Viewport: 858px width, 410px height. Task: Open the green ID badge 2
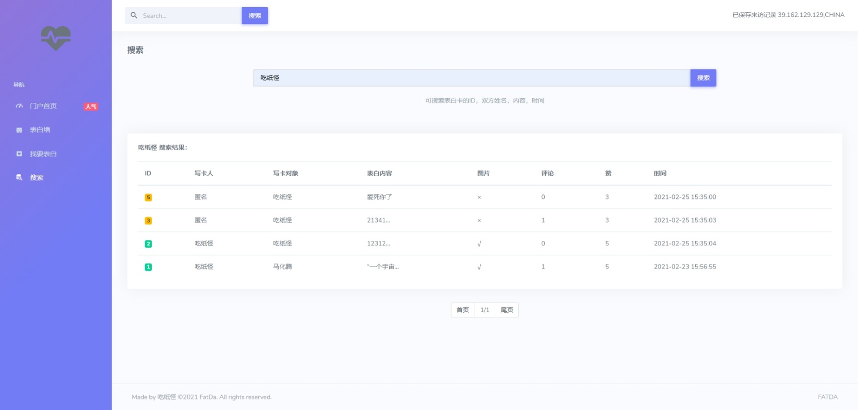click(x=148, y=244)
